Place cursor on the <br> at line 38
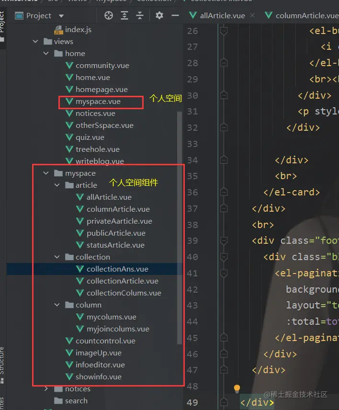Image resolution: width=339 pixels, height=410 pixels. tap(263, 225)
